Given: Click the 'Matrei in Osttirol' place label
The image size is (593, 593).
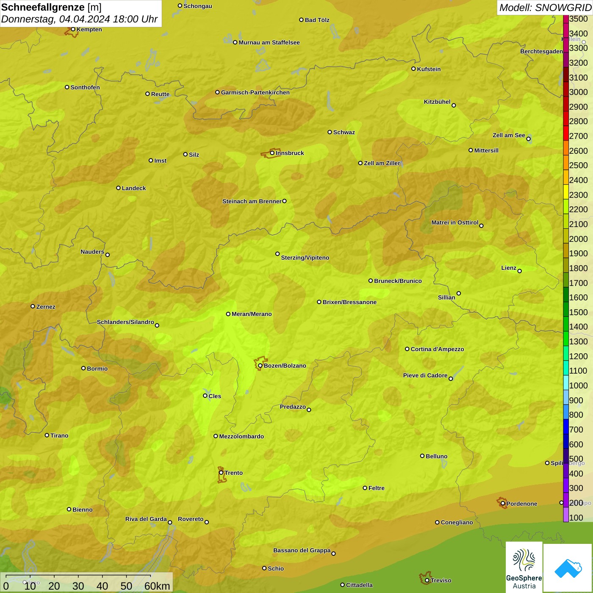Looking at the screenshot, I should tap(455, 222).
